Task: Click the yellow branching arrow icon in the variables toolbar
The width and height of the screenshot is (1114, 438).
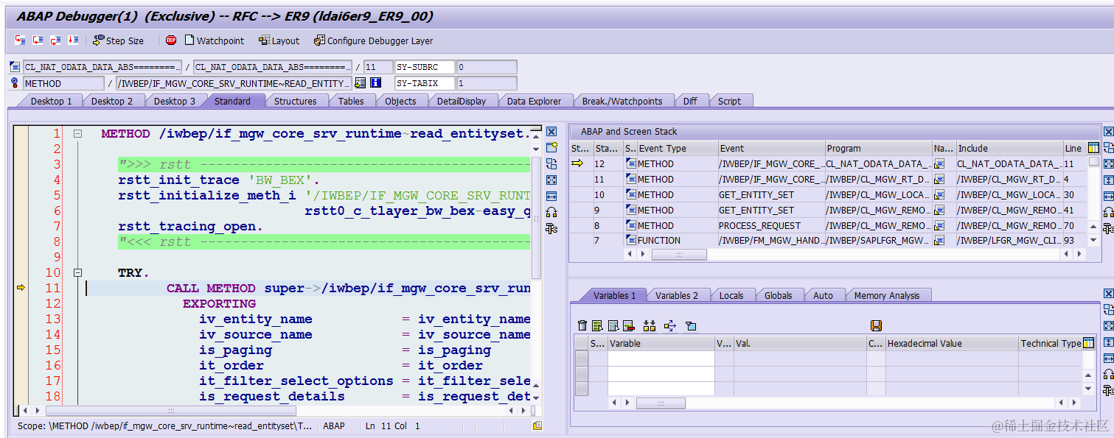Action: 670,325
